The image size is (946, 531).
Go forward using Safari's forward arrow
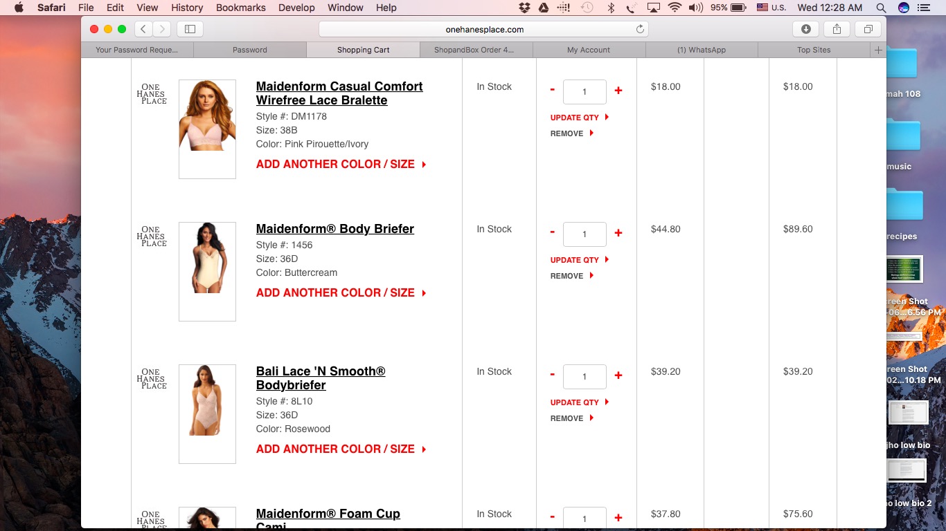click(x=161, y=29)
